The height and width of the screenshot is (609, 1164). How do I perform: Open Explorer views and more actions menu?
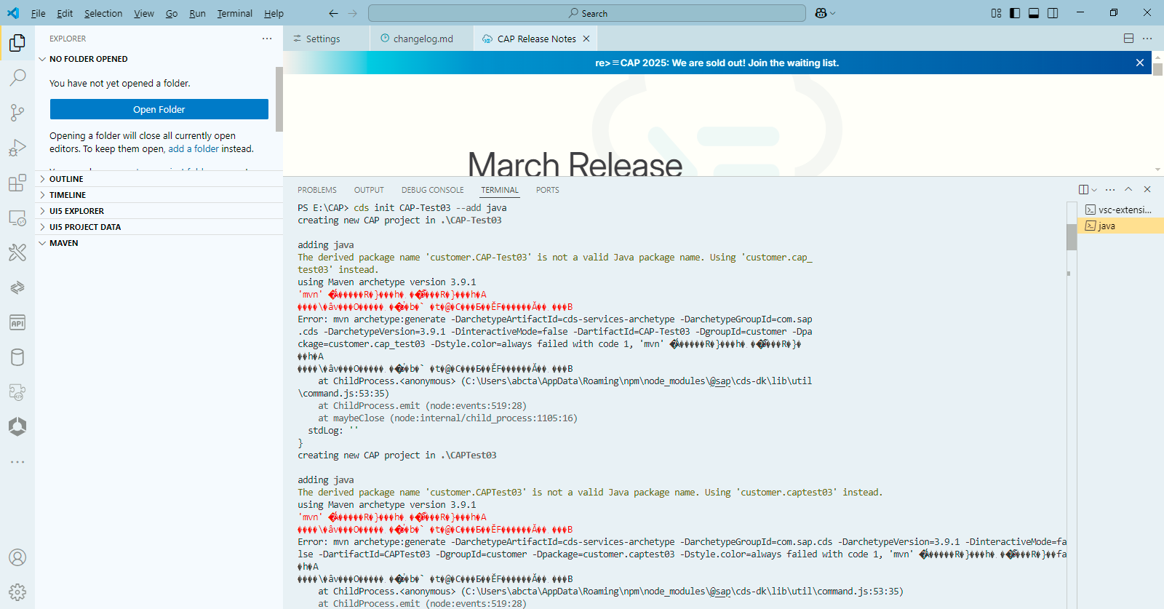click(x=267, y=39)
